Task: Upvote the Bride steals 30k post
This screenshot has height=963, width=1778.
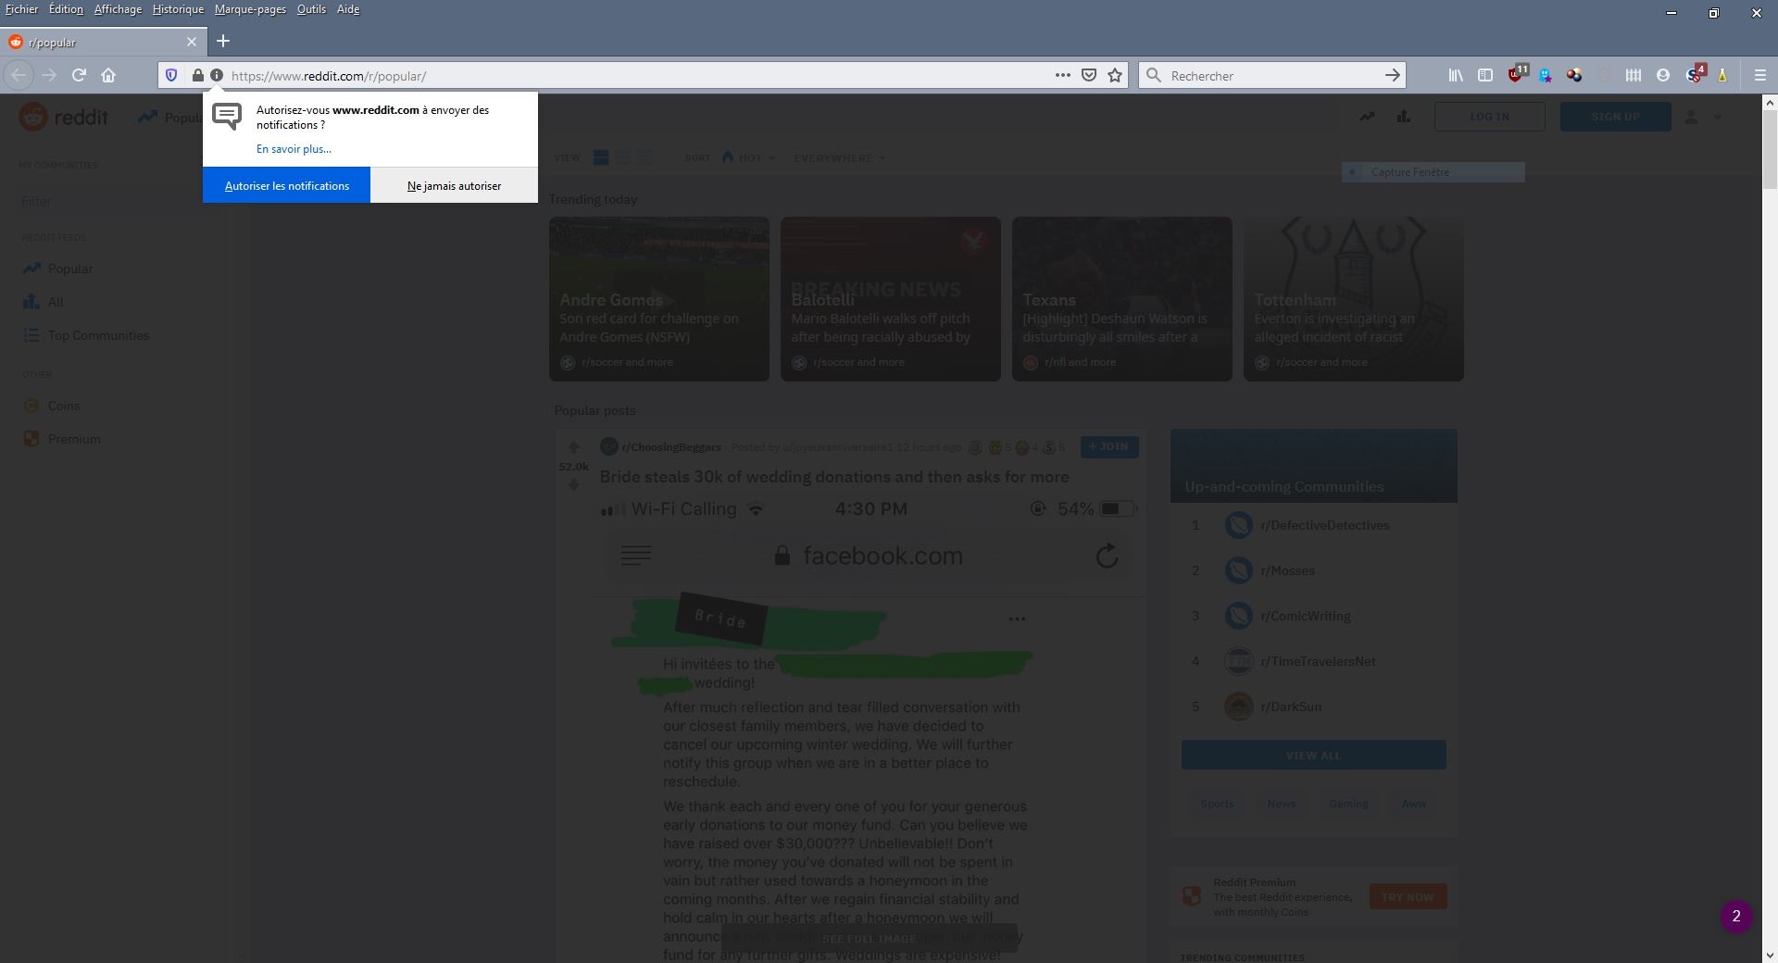Action: point(573,447)
